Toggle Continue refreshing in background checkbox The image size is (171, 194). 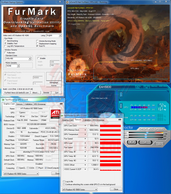[64, 184]
